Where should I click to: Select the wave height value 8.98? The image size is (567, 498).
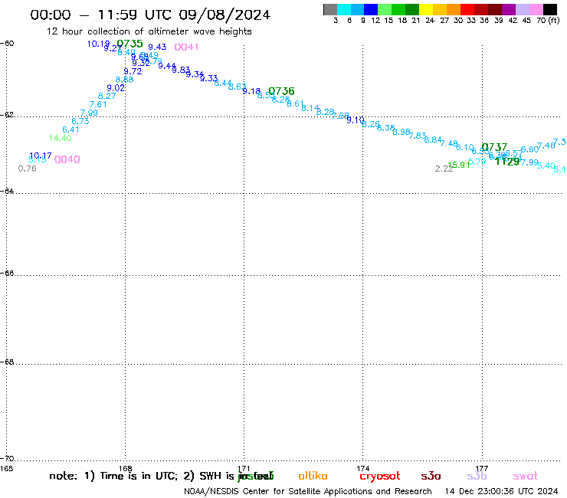point(401,132)
